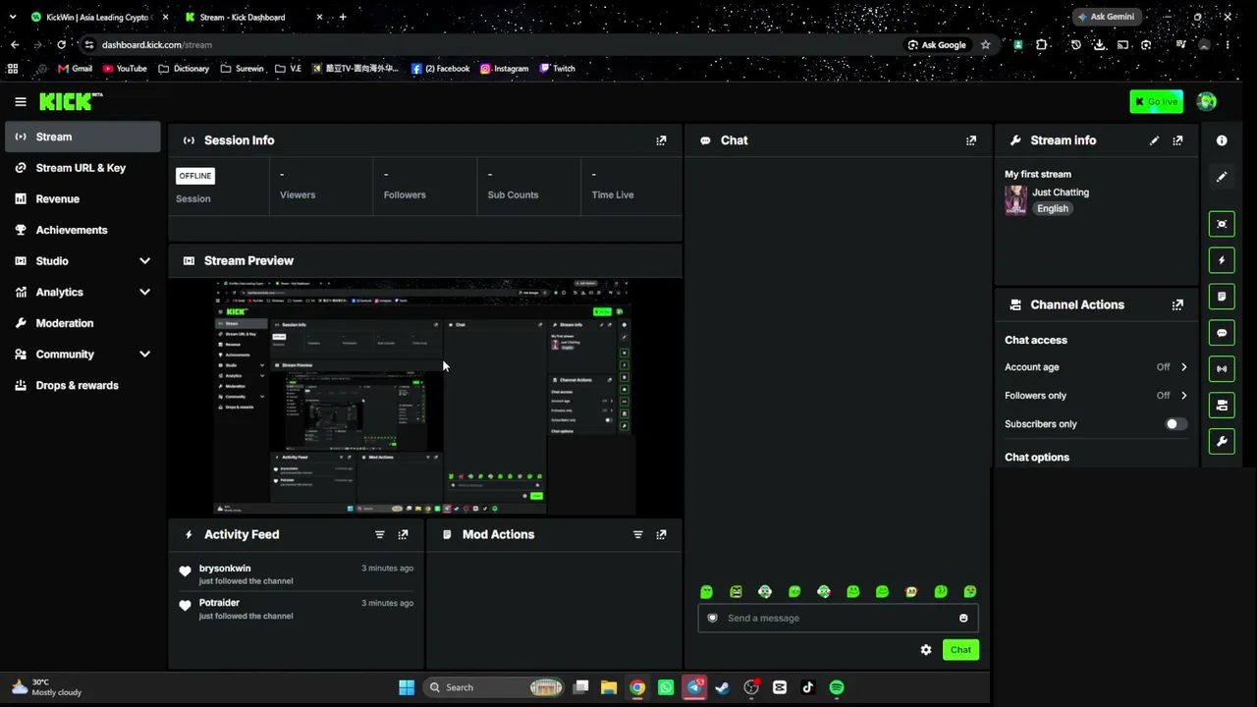Click the Ask Google button in address bar
This screenshot has width=1257, height=707.
937,44
